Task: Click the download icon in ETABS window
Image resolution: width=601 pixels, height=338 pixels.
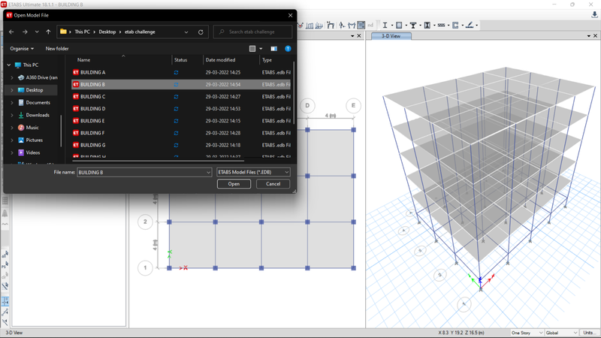Action: [x=594, y=14]
